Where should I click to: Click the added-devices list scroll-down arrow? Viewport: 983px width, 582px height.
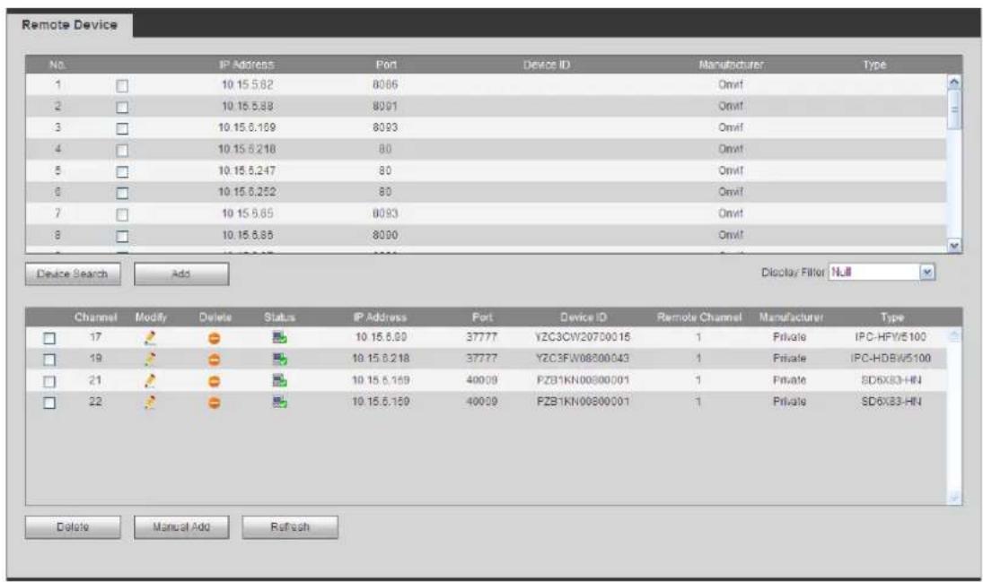[x=954, y=498]
